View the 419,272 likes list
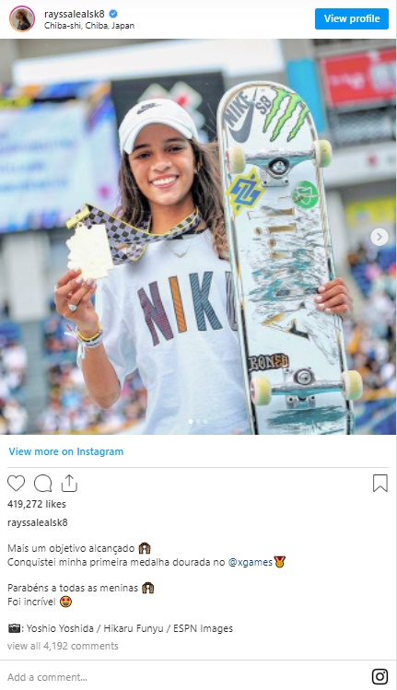This screenshot has height=690, width=397. (37, 504)
